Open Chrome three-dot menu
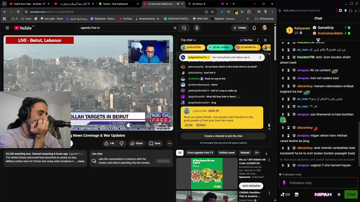The height and width of the screenshot is (202, 360). pos(272,12)
